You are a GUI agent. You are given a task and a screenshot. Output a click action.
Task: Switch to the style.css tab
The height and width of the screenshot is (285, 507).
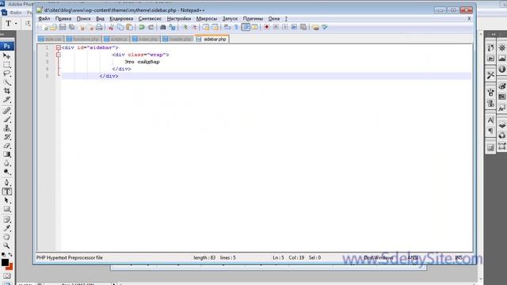pyautogui.click(x=51, y=39)
